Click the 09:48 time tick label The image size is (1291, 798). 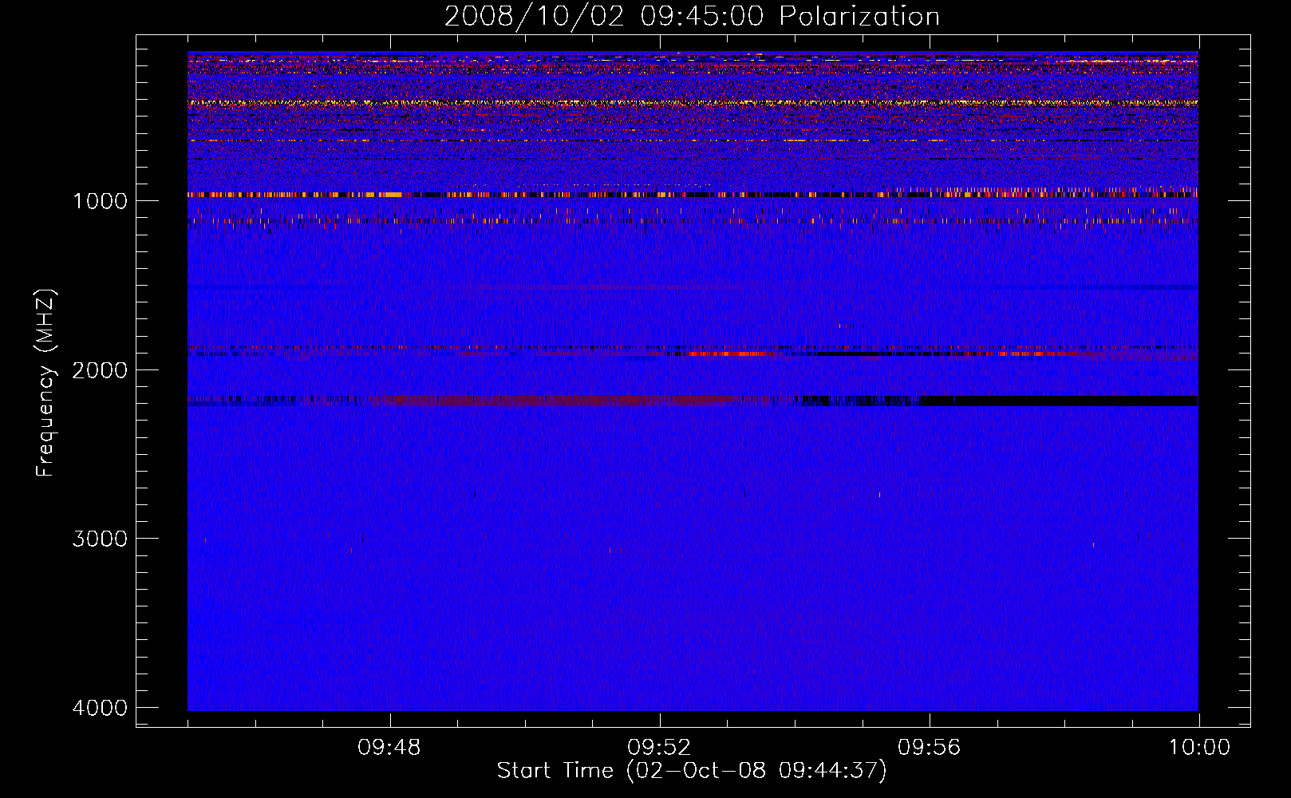[389, 748]
